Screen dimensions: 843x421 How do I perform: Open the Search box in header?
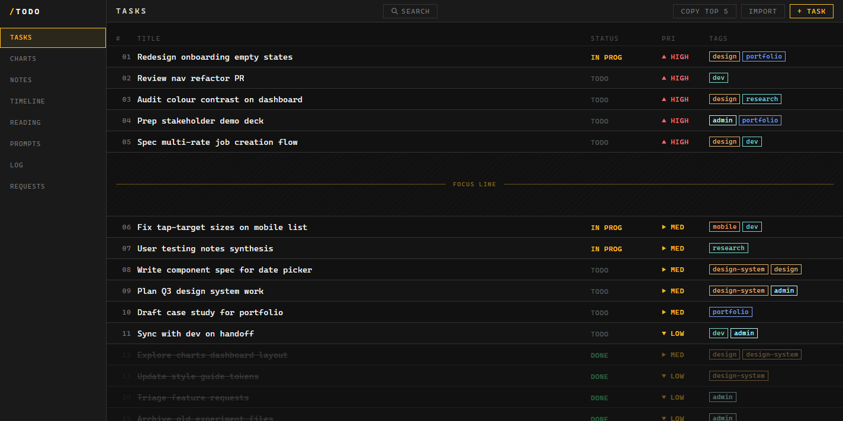point(410,11)
